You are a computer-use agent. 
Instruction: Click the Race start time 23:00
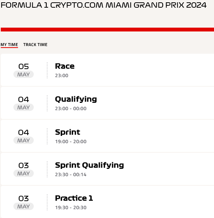coord(62,76)
